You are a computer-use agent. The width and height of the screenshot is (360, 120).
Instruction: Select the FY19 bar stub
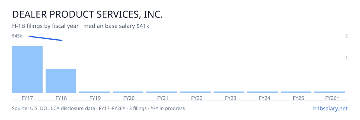[x=94, y=92]
